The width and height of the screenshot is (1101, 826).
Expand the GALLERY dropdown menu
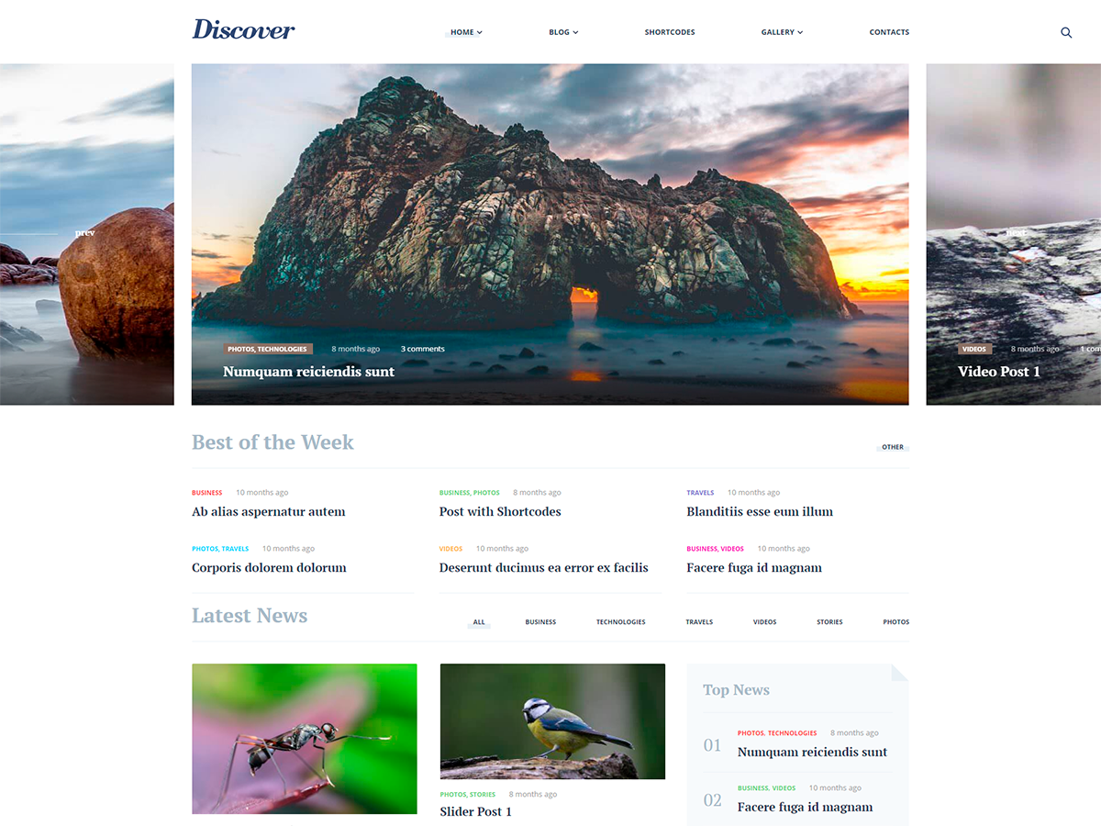point(781,32)
